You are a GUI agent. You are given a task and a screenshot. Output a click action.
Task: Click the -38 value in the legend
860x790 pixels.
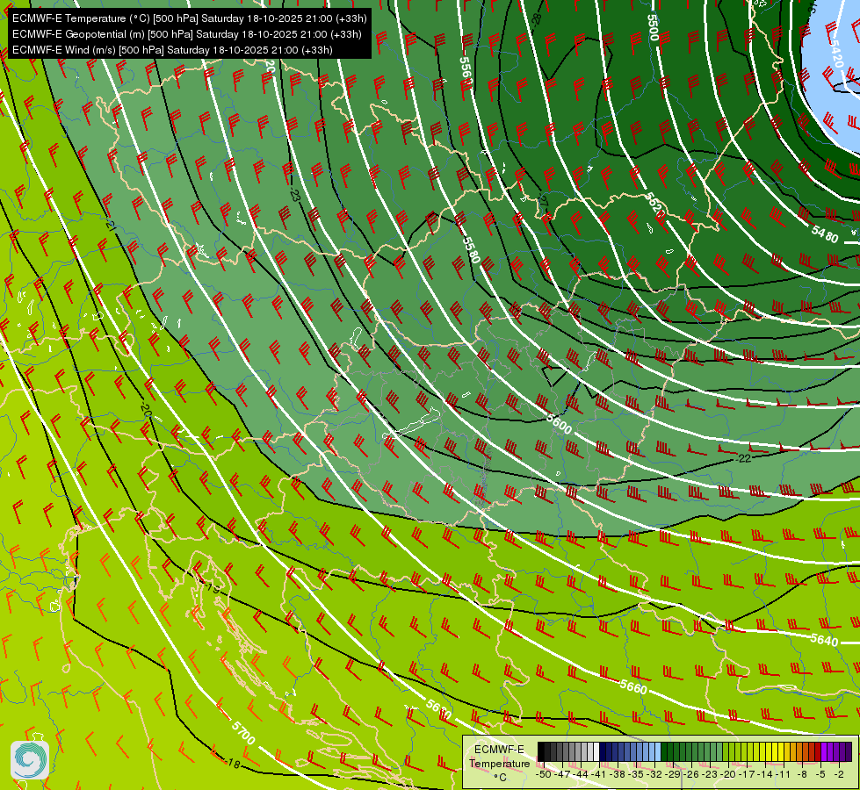click(x=617, y=774)
